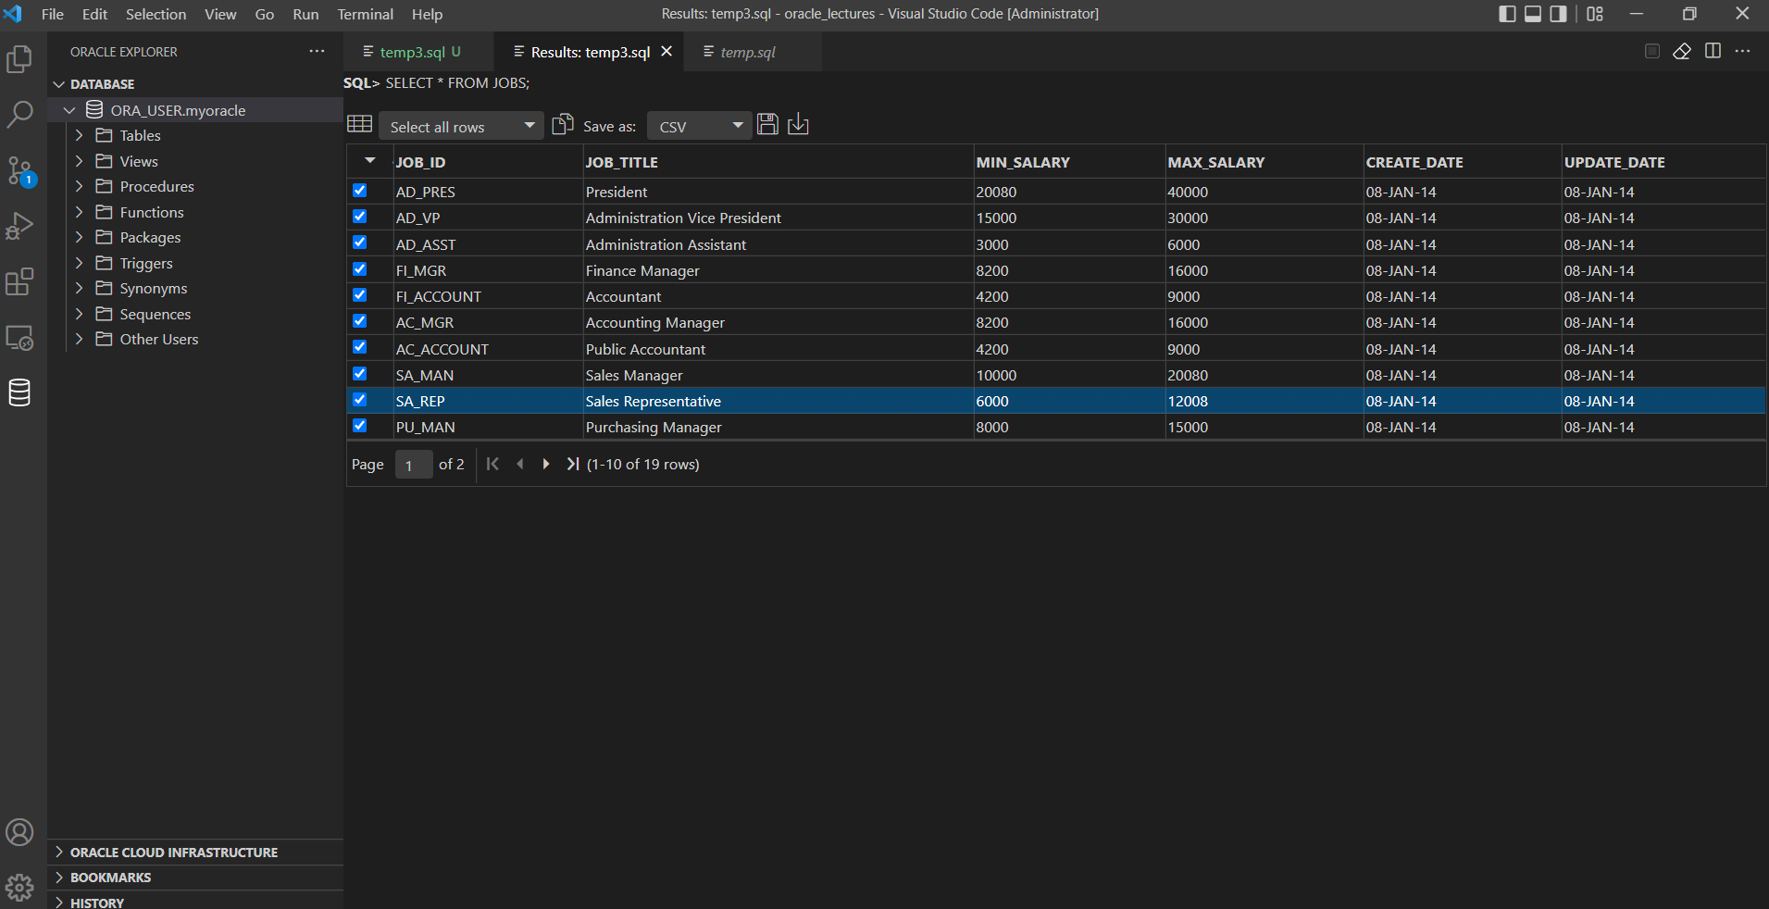Image resolution: width=1769 pixels, height=909 pixels.
Task: Split the editor right
Action: [x=1713, y=51]
